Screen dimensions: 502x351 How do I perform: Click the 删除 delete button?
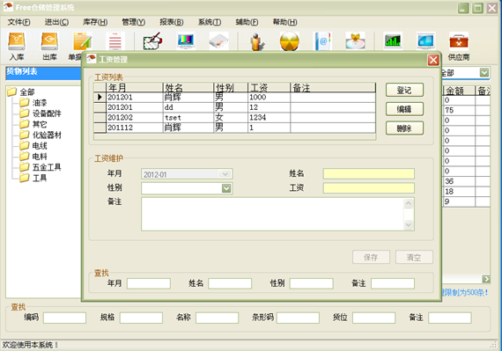(x=404, y=128)
